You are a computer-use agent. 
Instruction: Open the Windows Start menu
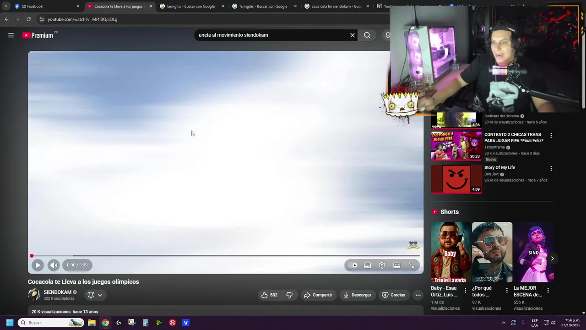point(10,323)
